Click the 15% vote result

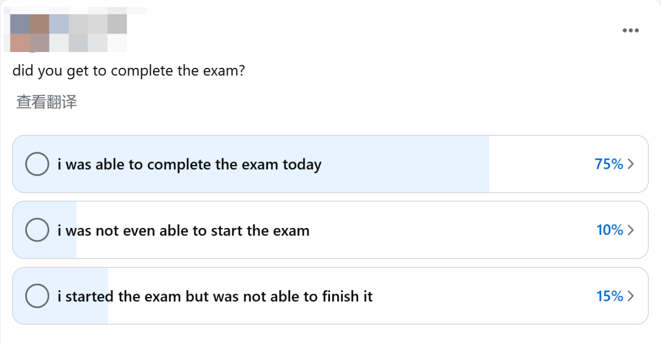pos(610,296)
